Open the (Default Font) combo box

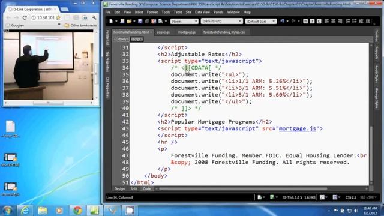coord(221,22)
